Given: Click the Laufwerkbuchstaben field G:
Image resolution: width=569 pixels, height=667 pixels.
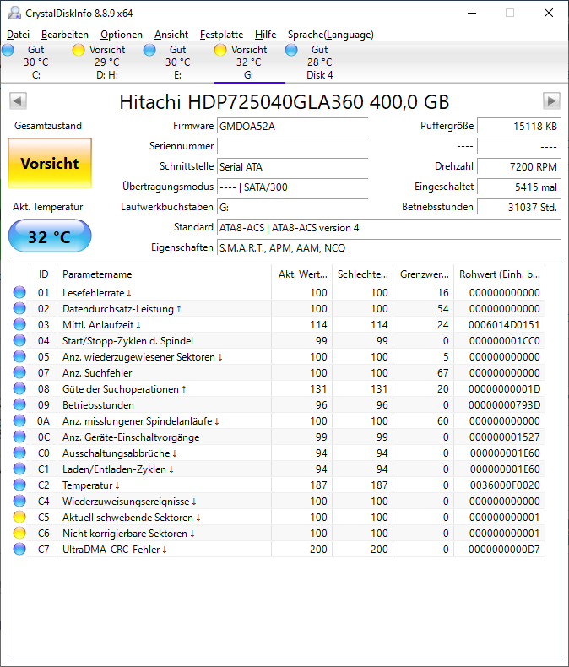Looking at the screenshot, I should tap(292, 208).
